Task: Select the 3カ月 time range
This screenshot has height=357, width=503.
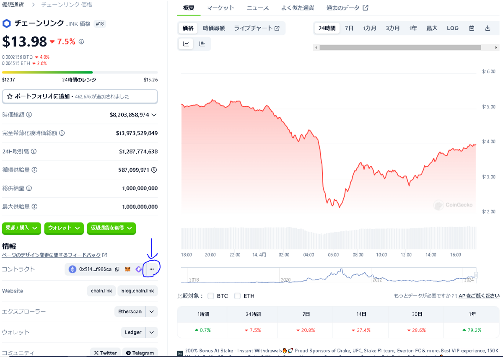Action: point(393,28)
